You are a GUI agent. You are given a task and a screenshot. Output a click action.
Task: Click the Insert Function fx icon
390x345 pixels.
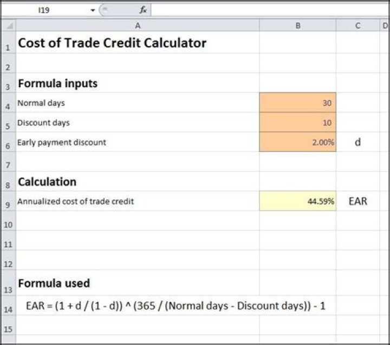pyautogui.click(x=143, y=10)
